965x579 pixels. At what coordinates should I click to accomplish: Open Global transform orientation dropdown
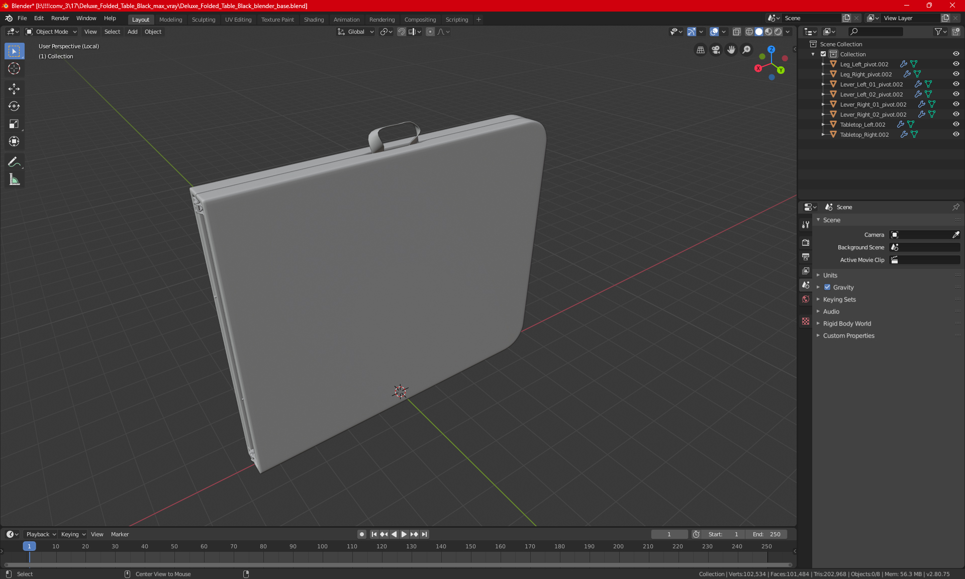click(x=356, y=32)
